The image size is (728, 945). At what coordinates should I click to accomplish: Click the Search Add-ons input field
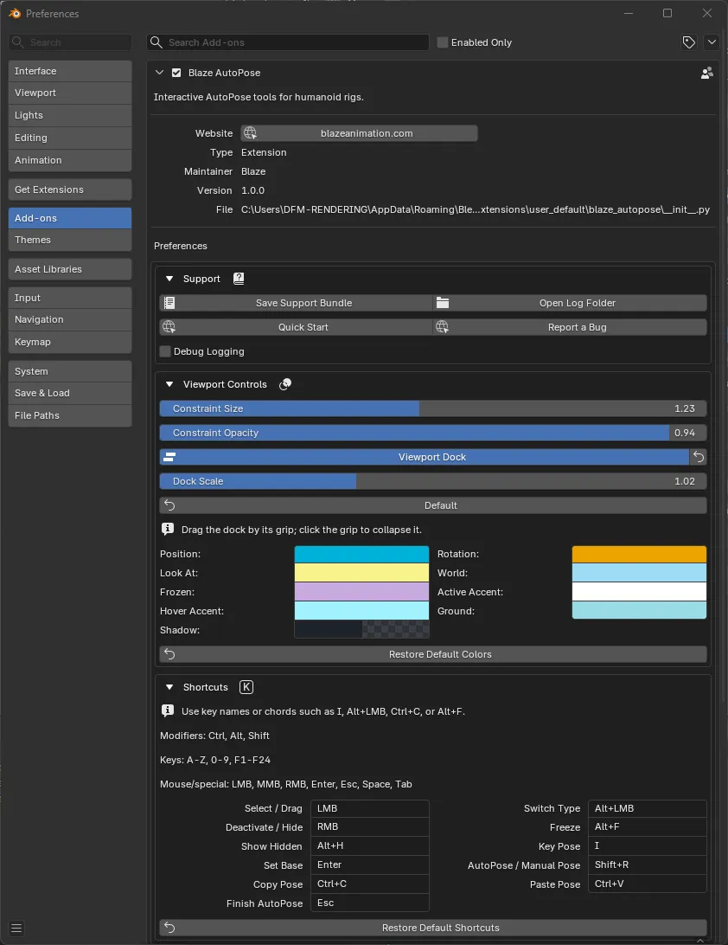[x=288, y=42]
